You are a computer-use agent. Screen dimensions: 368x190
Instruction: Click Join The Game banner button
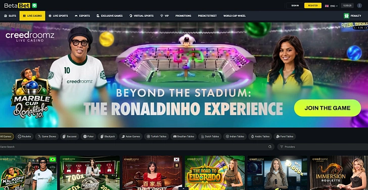[328, 108]
